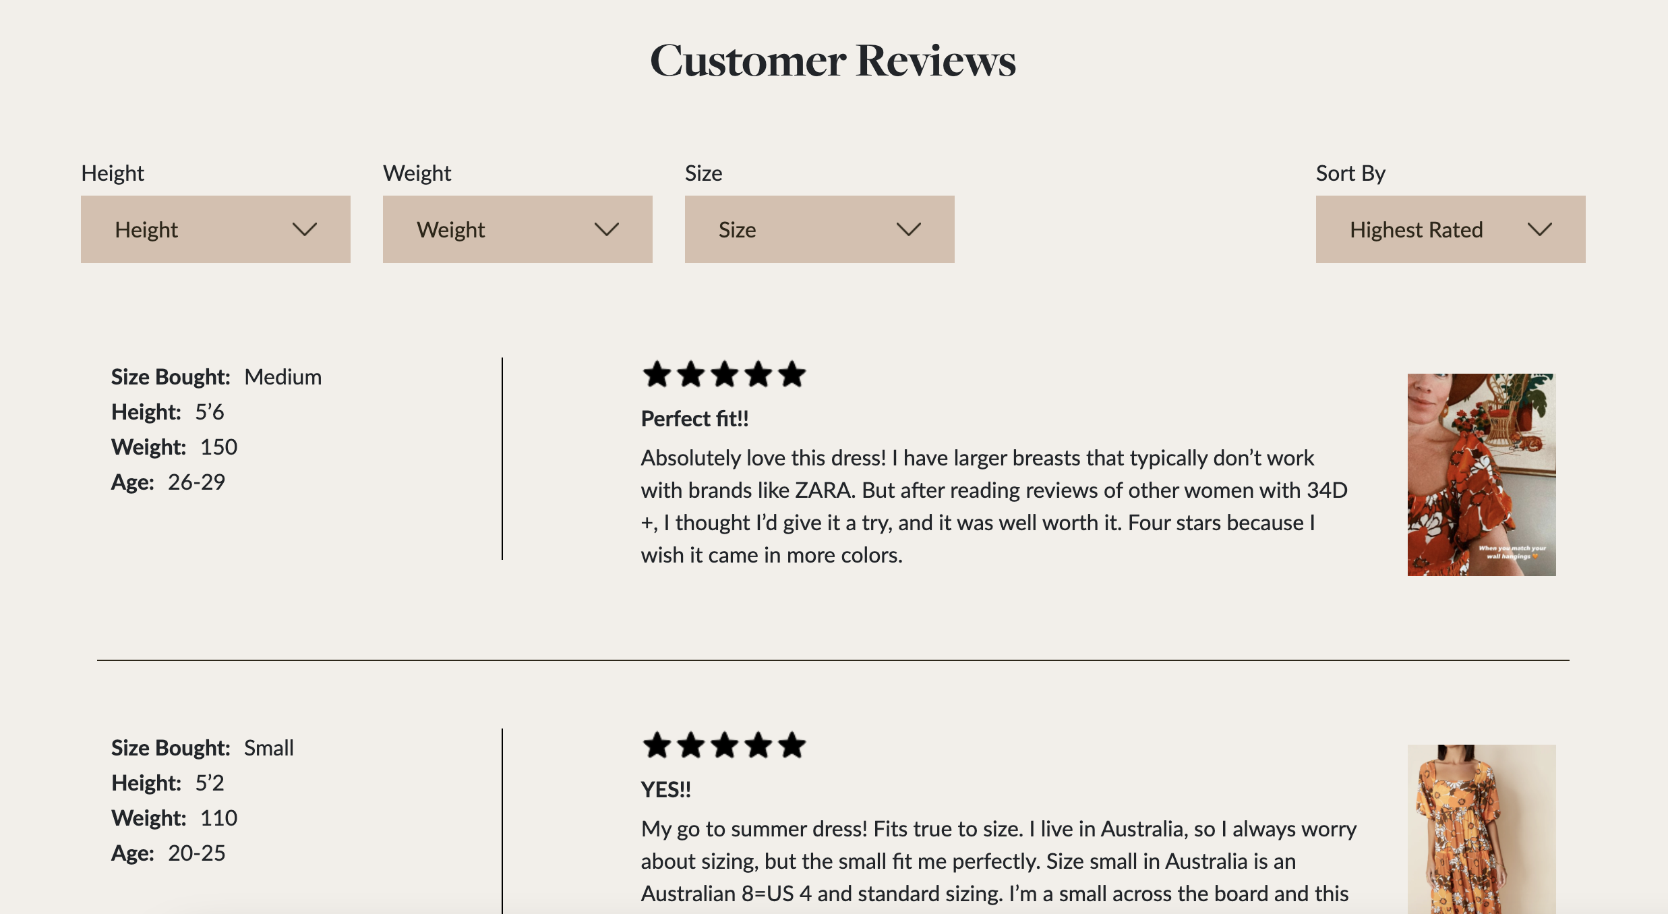Click fifth star of YES!! review
Viewport: 1668px width, 914px height.
click(792, 745)
